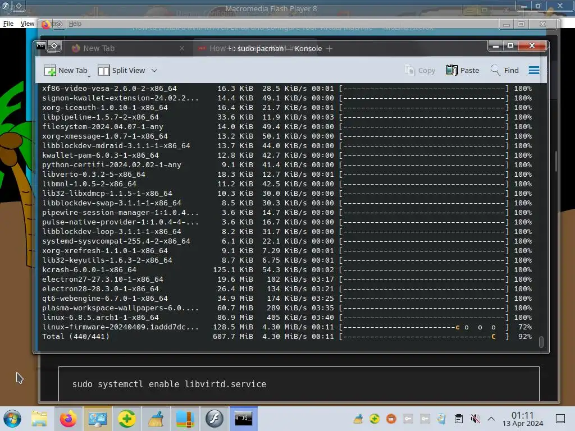575x431 pixels.
Task: Click the greyed Copy button in Konsole
Action: point(420,70)
